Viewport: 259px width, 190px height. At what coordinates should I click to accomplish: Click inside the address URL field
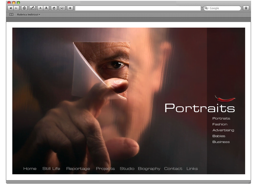coord(138,8)
